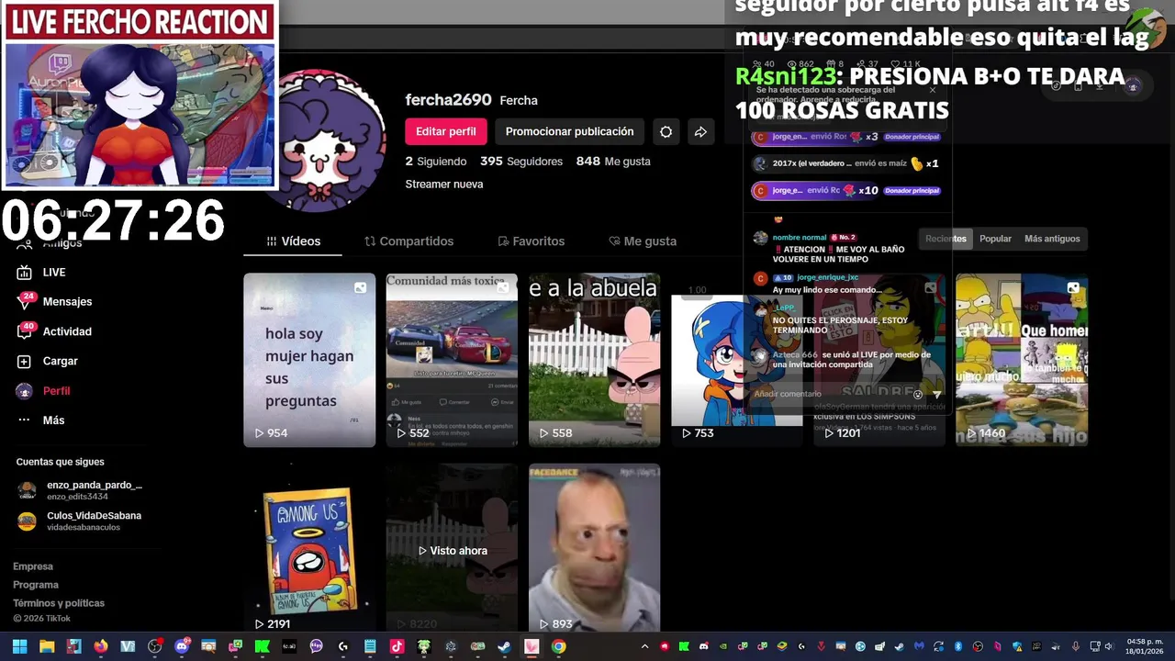The height and width of the screenshot is (661, 1175).
Task: Switch to the Compartidos tab
Action: 408,241
